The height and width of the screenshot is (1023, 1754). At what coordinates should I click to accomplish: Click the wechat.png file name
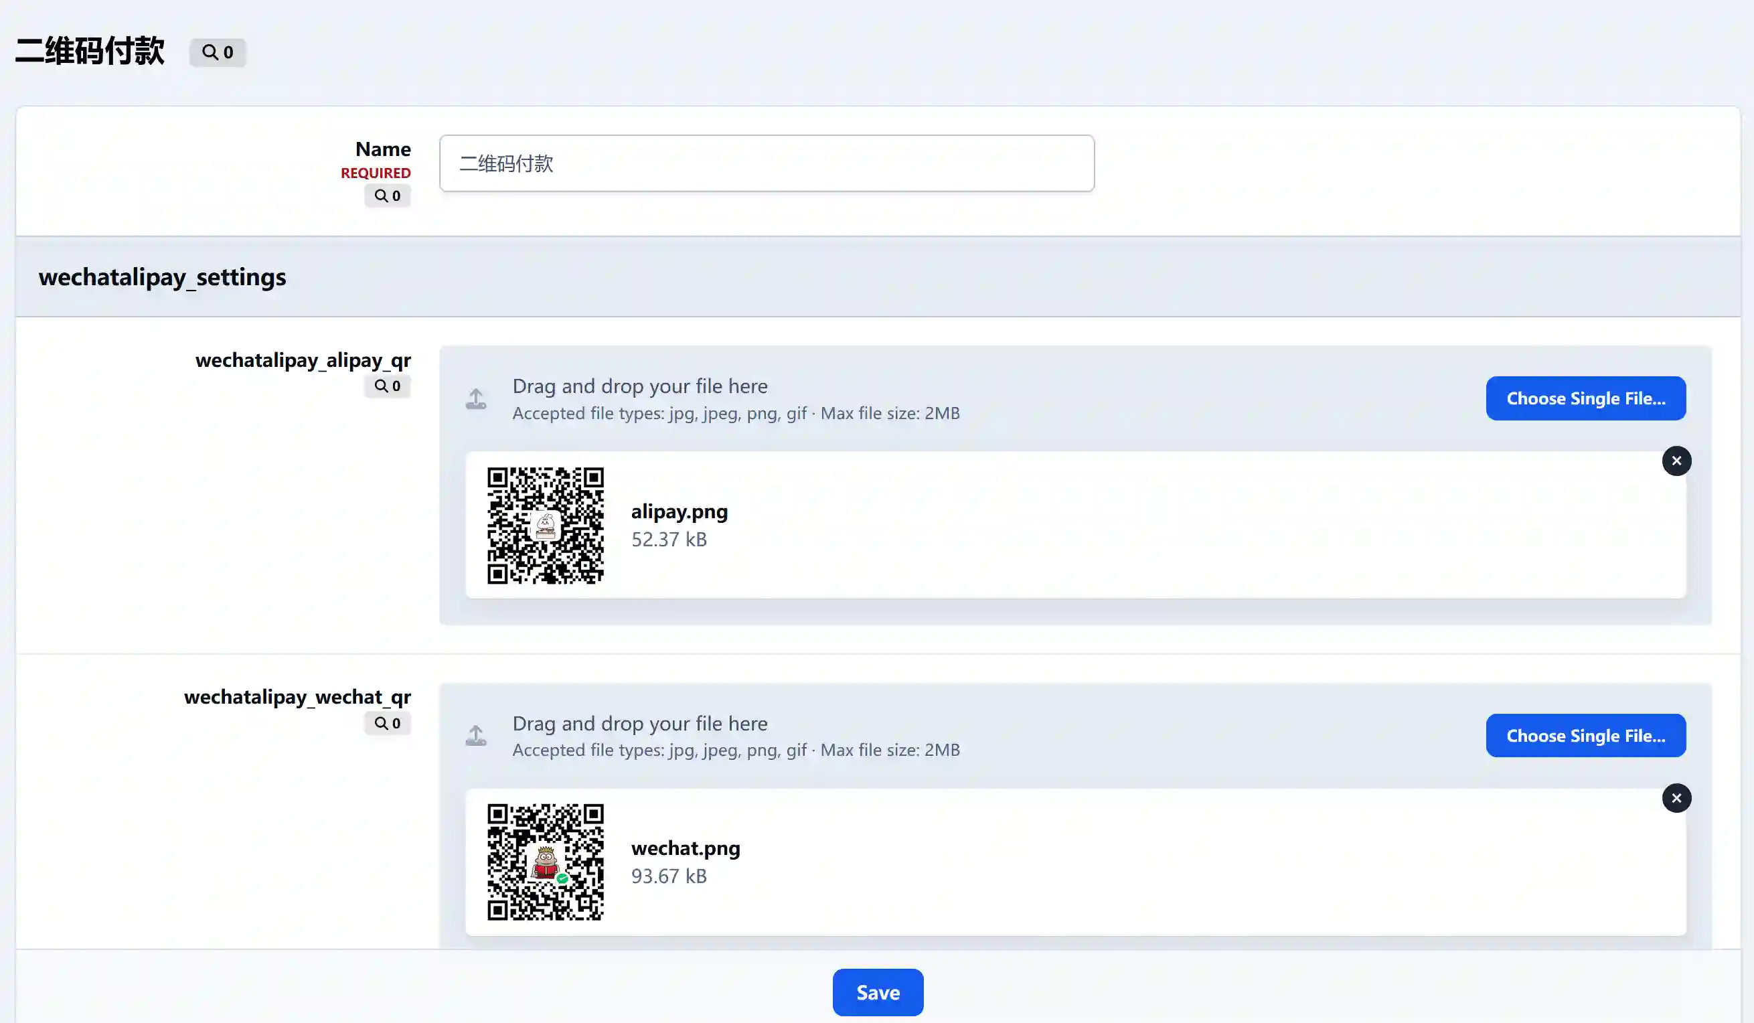click(685, 848)
